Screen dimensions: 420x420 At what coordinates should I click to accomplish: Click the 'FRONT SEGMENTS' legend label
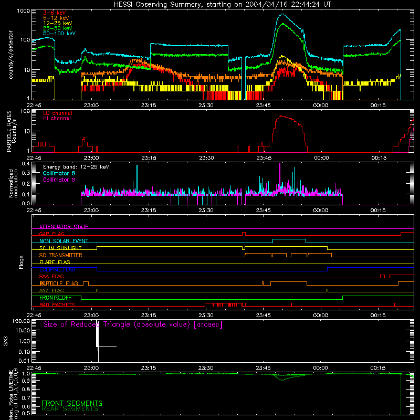tap(72, 403)
